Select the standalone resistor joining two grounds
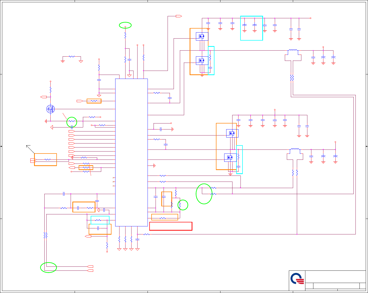368x293 pixels. pyautogui.click(x=72, y=57)
